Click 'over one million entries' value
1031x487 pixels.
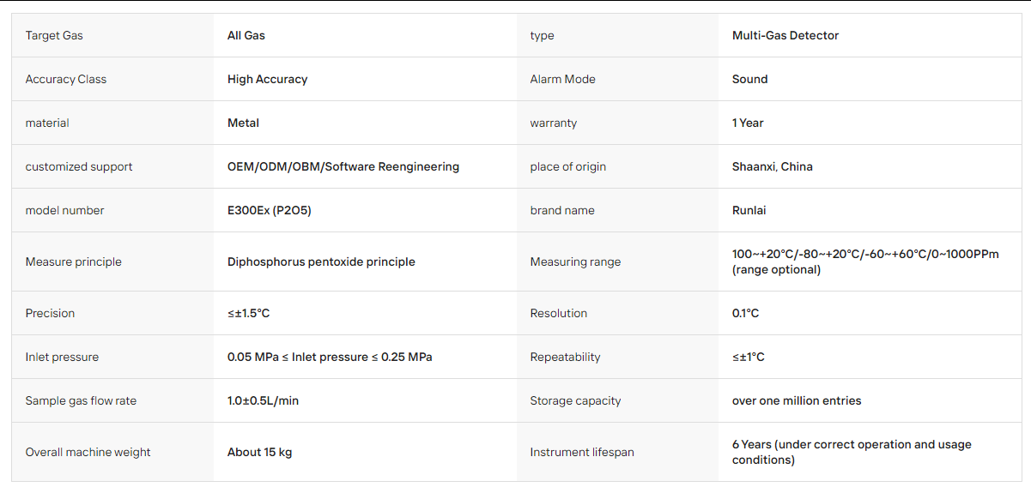797,400
